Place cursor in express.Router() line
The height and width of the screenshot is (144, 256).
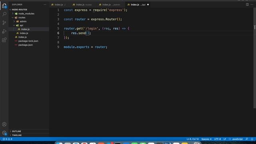[x=93, y=19]
